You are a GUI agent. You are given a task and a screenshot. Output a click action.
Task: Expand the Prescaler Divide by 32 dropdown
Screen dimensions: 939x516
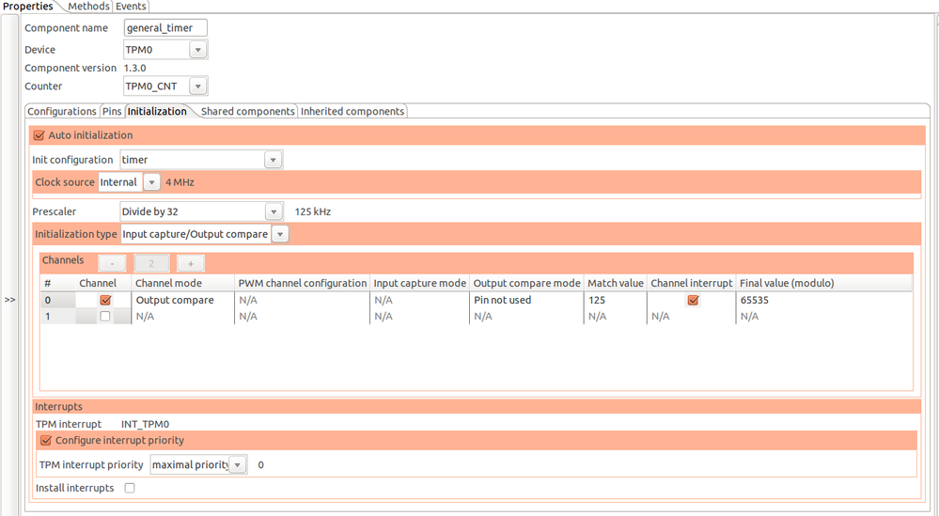[x=273, y=211]
